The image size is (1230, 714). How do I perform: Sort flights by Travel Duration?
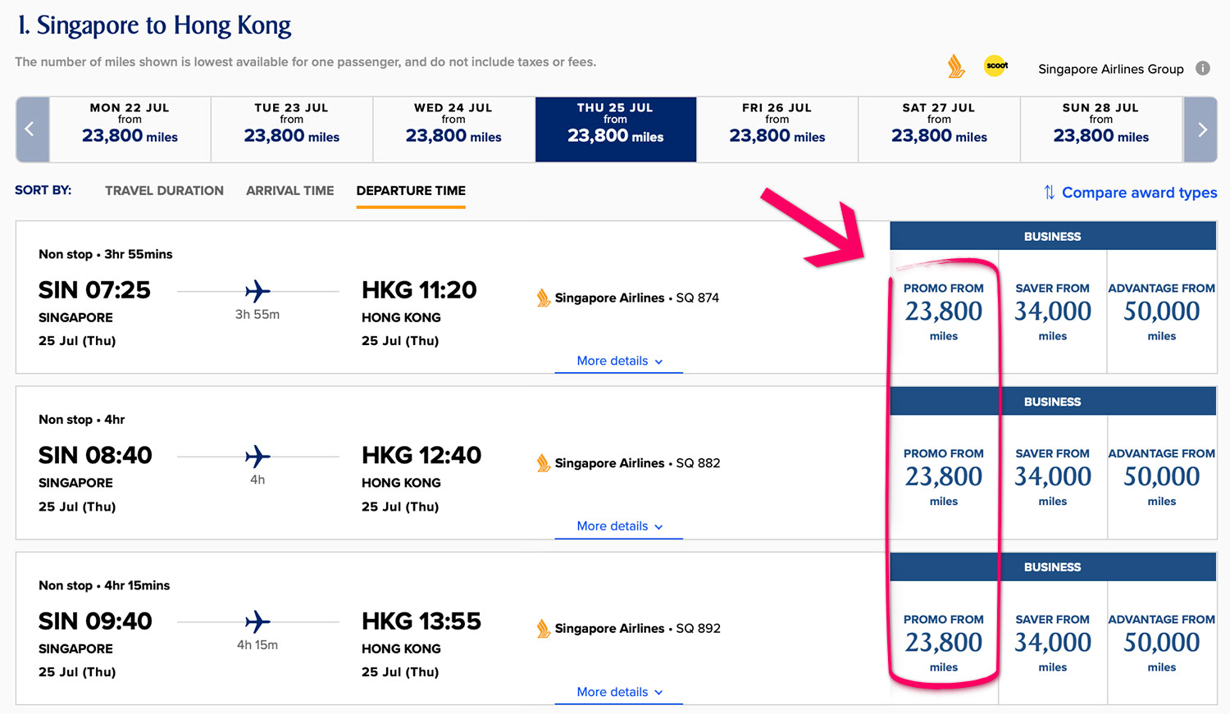click(164, 191)
